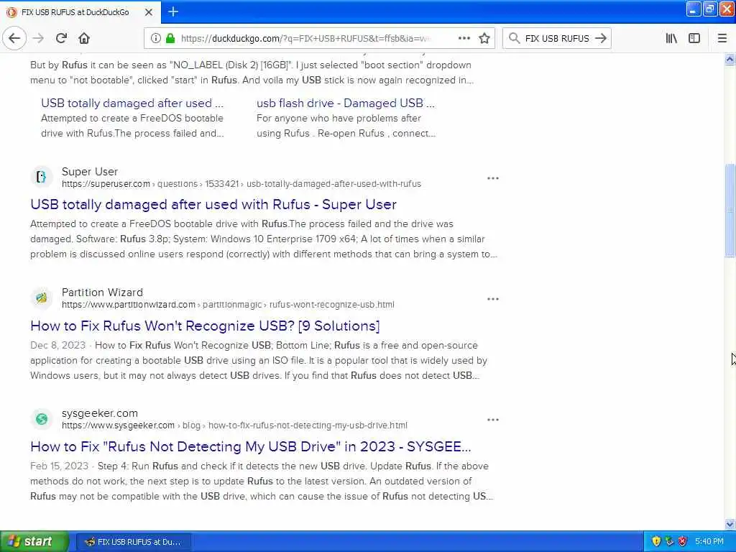Open a new browser tab
Screen dimensions: 736x552
173,11
